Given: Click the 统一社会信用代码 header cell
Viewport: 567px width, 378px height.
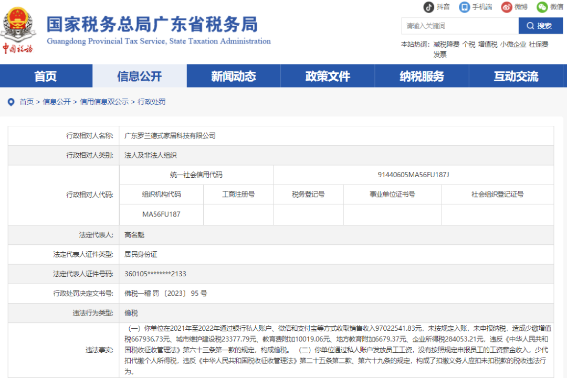Looking at the screenshot, I should (x=196, y=175).
